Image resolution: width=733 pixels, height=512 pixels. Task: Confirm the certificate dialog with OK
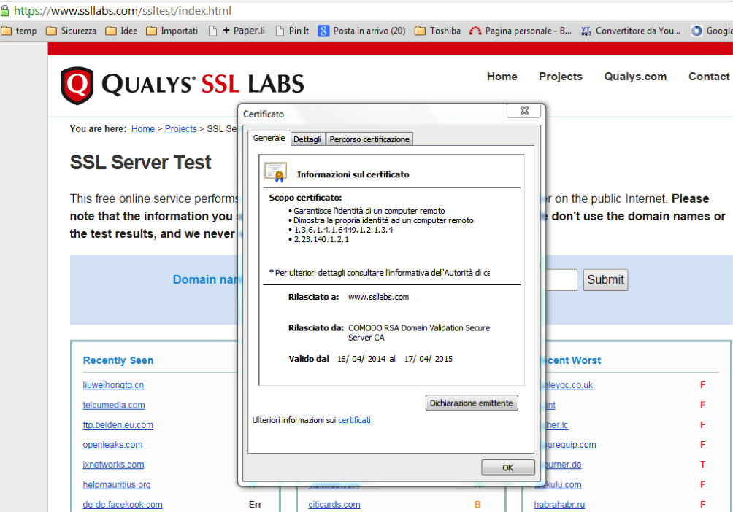(508, 468)
